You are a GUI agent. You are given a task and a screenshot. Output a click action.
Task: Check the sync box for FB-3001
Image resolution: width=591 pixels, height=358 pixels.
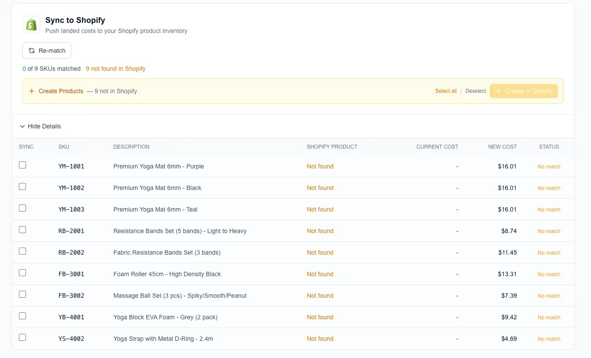(x=22, y=273)
